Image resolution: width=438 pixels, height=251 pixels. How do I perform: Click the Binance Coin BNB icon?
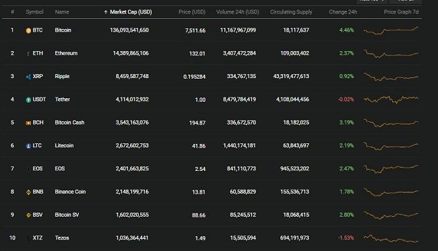point(28,192)
